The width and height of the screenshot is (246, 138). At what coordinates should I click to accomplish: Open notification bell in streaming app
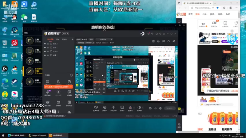tap(169, 41)
